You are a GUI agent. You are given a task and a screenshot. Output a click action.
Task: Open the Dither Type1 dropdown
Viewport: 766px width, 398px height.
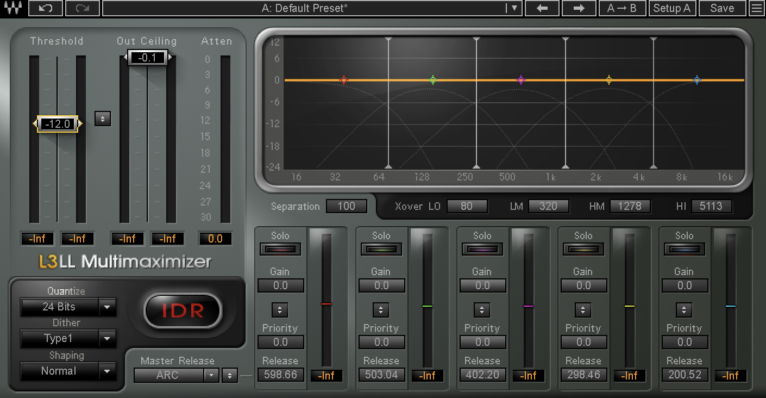point(68,339)
